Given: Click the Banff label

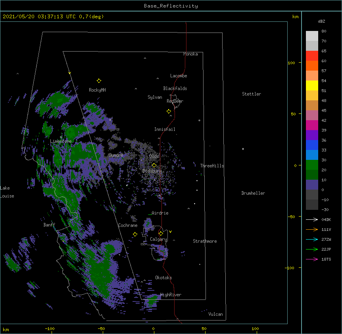Looking at the screenshot, I should click(x=49, y=225).
